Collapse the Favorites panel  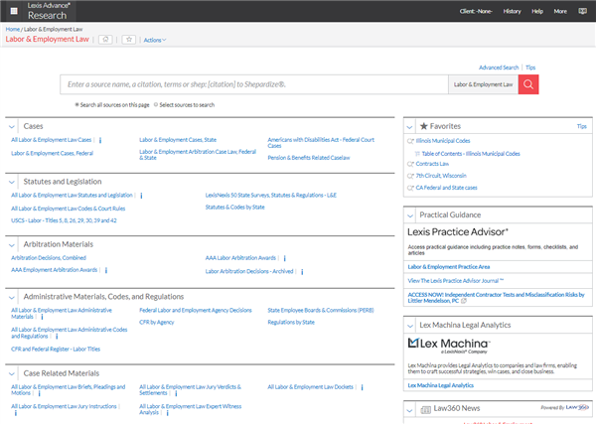pos(409,127)
